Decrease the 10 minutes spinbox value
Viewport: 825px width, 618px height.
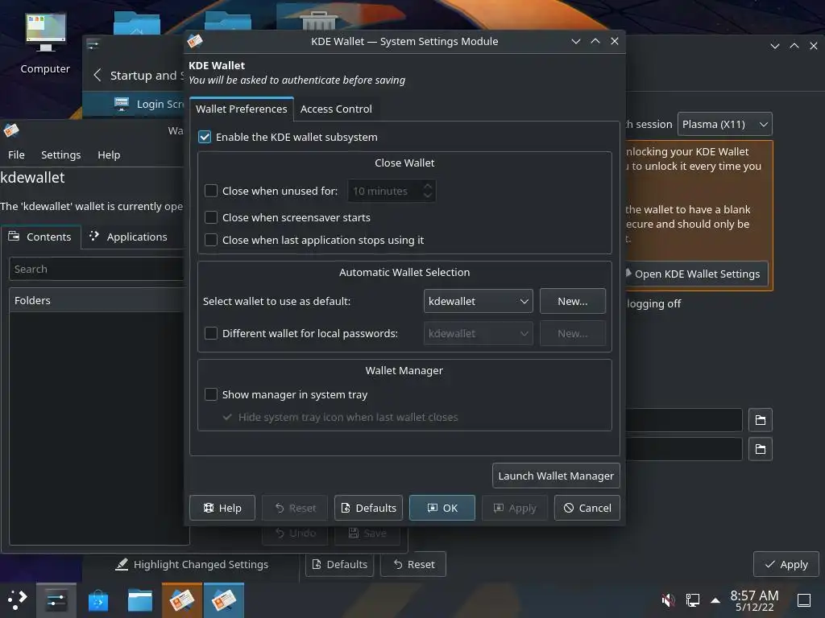tap(428, 196)
